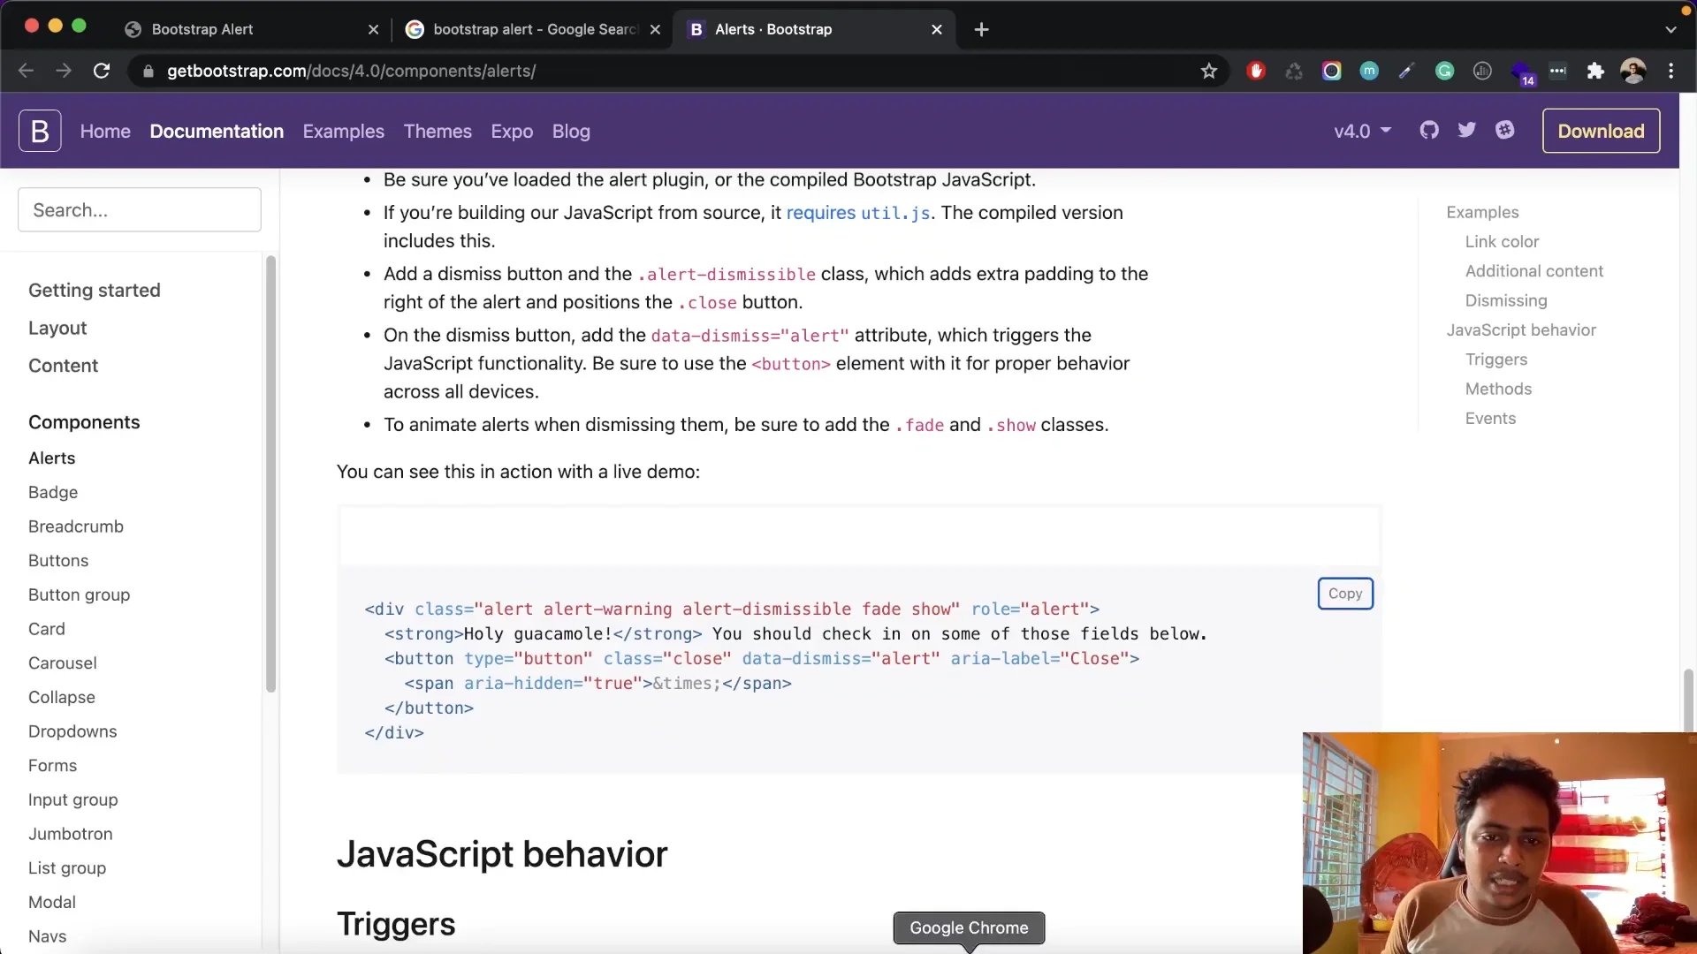The height and width of the screenshot is (954, 1697).
Task: Go back with the browser back arrow
Action: (x=26, y=71)
